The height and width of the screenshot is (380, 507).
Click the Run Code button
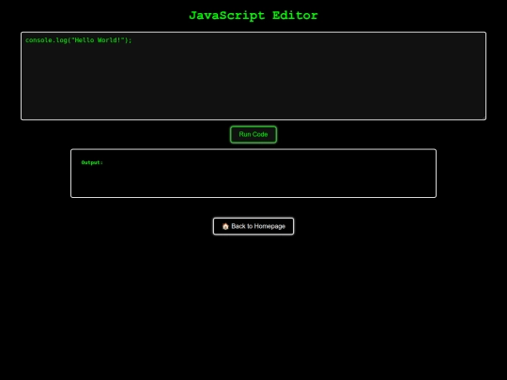pos(253,134)
